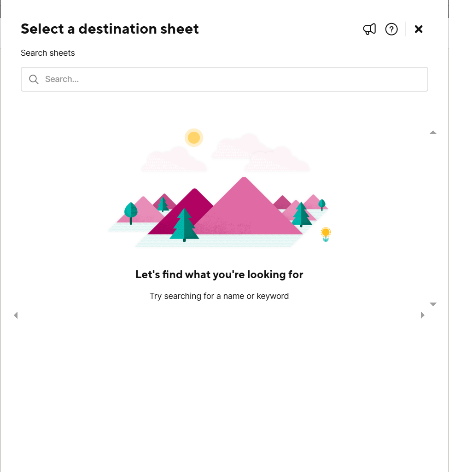
Task: Click the large pink mountain illustration
Action: (x=247, y=208)
